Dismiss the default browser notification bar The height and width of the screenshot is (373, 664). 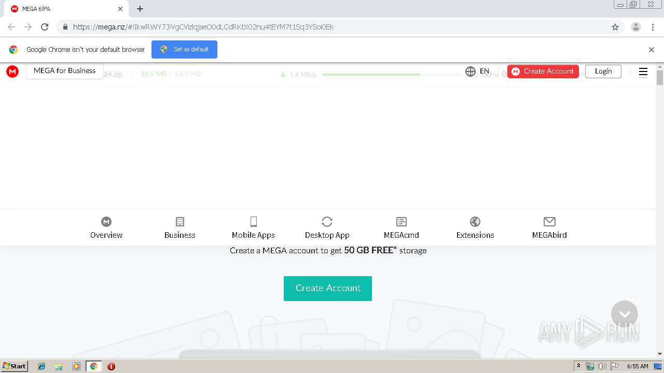[x=652, y=50]
